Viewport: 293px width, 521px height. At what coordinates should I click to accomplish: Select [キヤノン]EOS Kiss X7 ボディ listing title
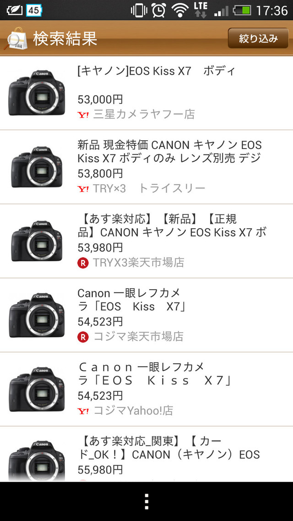point(156,71)
